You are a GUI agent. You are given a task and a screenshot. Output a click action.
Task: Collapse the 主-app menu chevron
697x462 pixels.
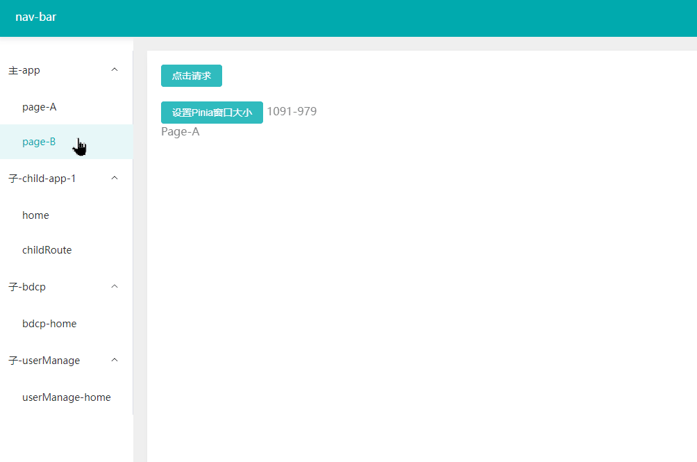pyautogui.click(x=115, y=69)
